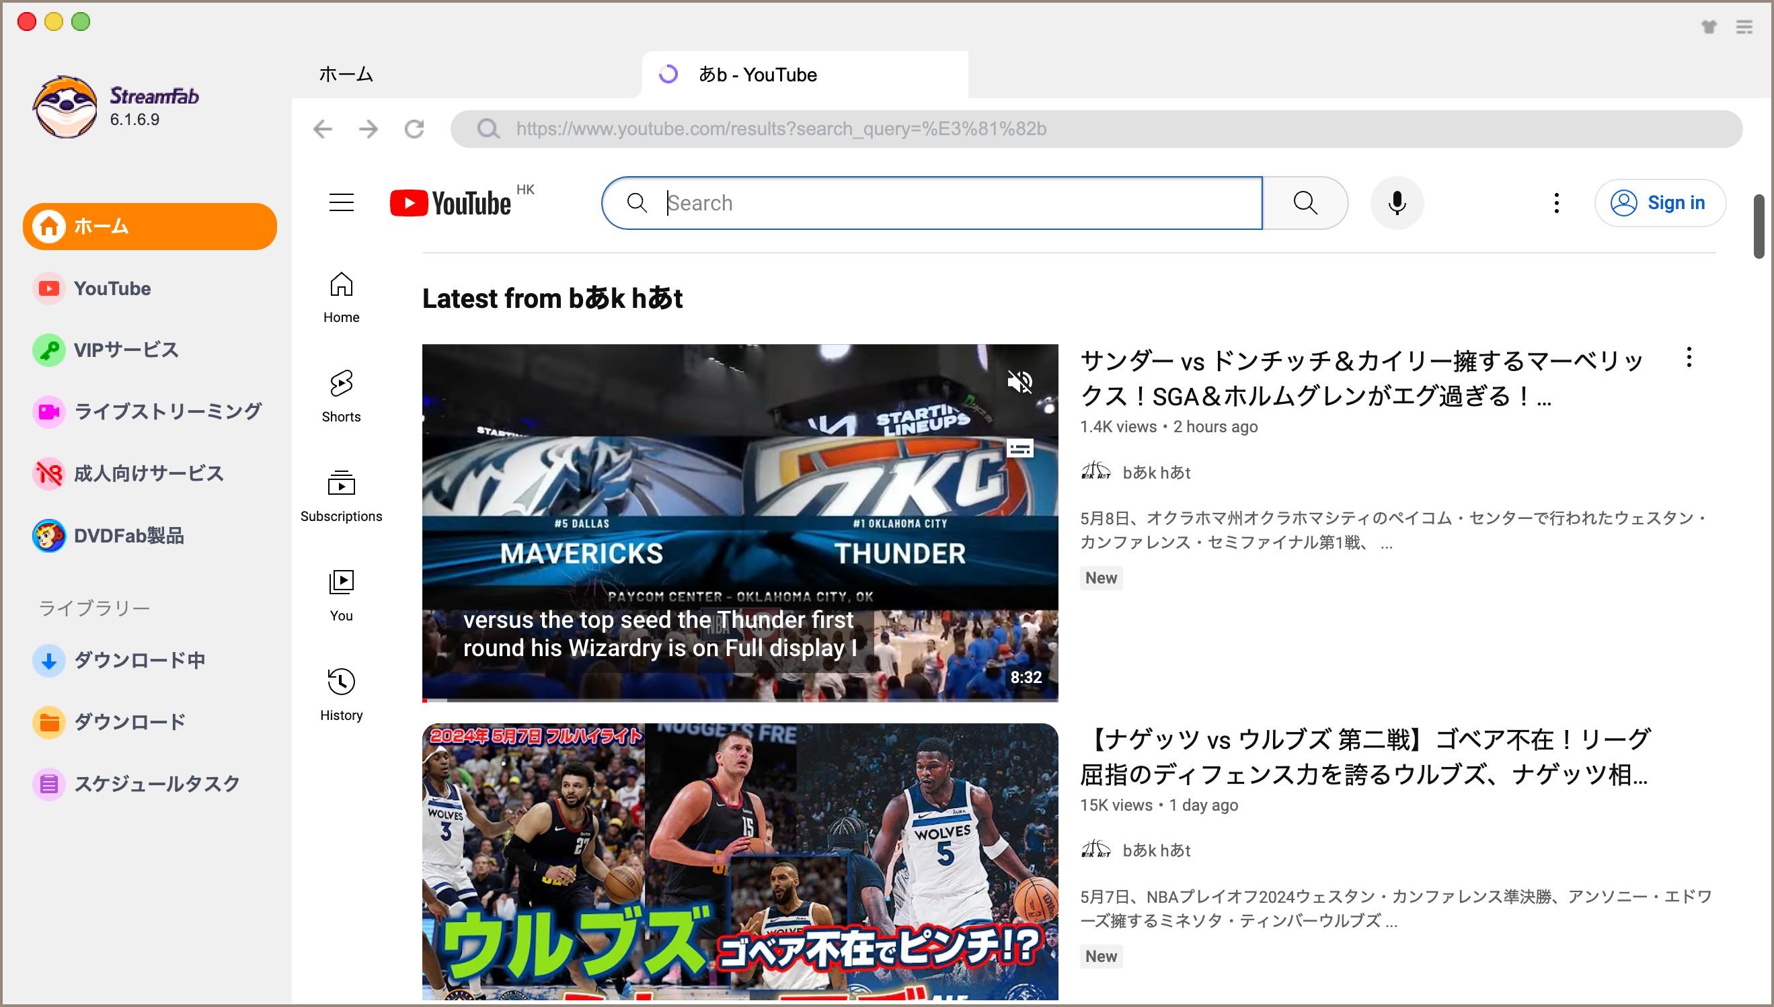The width and height of the screenshot is (1774, 1007).
Task: Click the Sign in button
Action: click(1660, 202)
